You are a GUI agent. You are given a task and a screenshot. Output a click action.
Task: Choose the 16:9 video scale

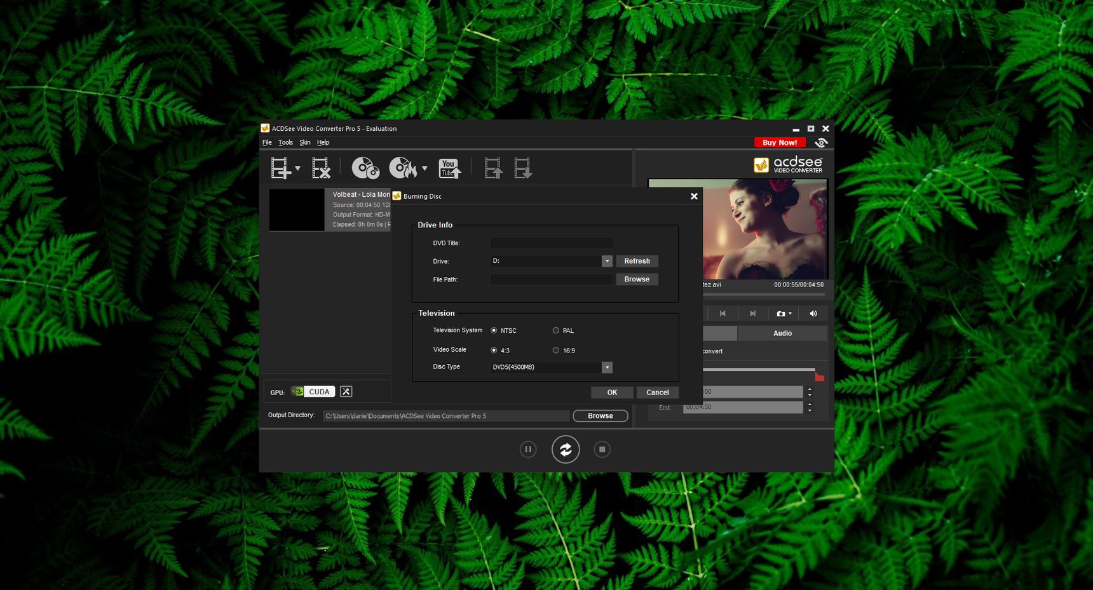[x=556, y=350]
